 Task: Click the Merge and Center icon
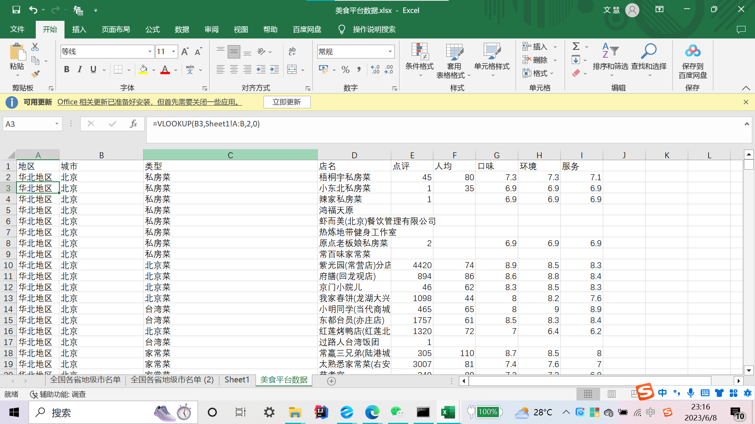tap(292, 70)
